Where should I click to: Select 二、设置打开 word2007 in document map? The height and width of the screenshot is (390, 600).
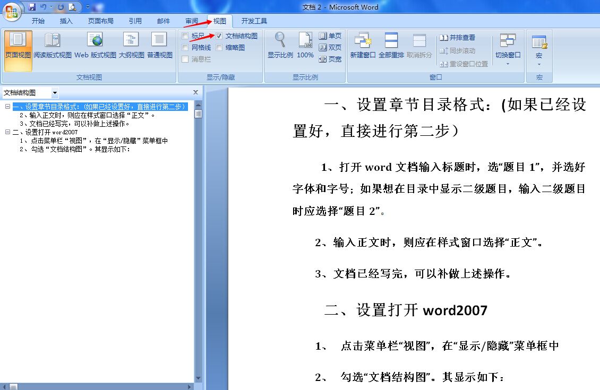point(45,132)
